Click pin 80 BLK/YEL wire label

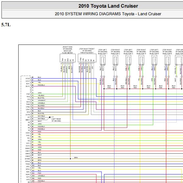pyautogui.click(x=41, y=113)
